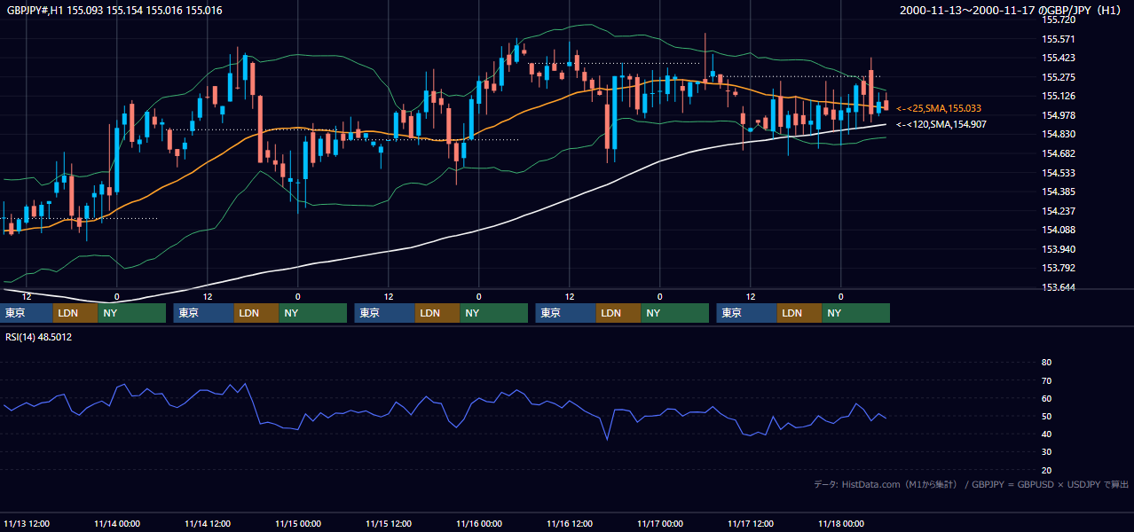Click price axis label 154.385

click(1059, 192)
